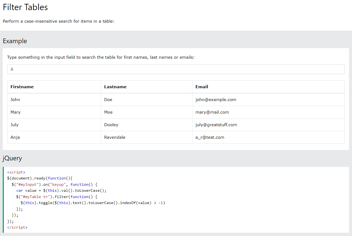Click the a_r@test.com email cell

tap(268, 137)
